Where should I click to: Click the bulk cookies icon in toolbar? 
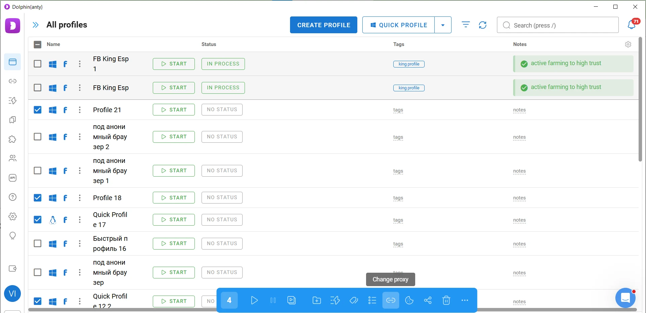[409, 300]
